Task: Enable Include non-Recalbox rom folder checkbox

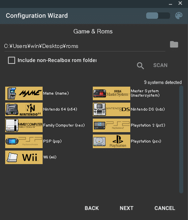Action: coord(12,60)
